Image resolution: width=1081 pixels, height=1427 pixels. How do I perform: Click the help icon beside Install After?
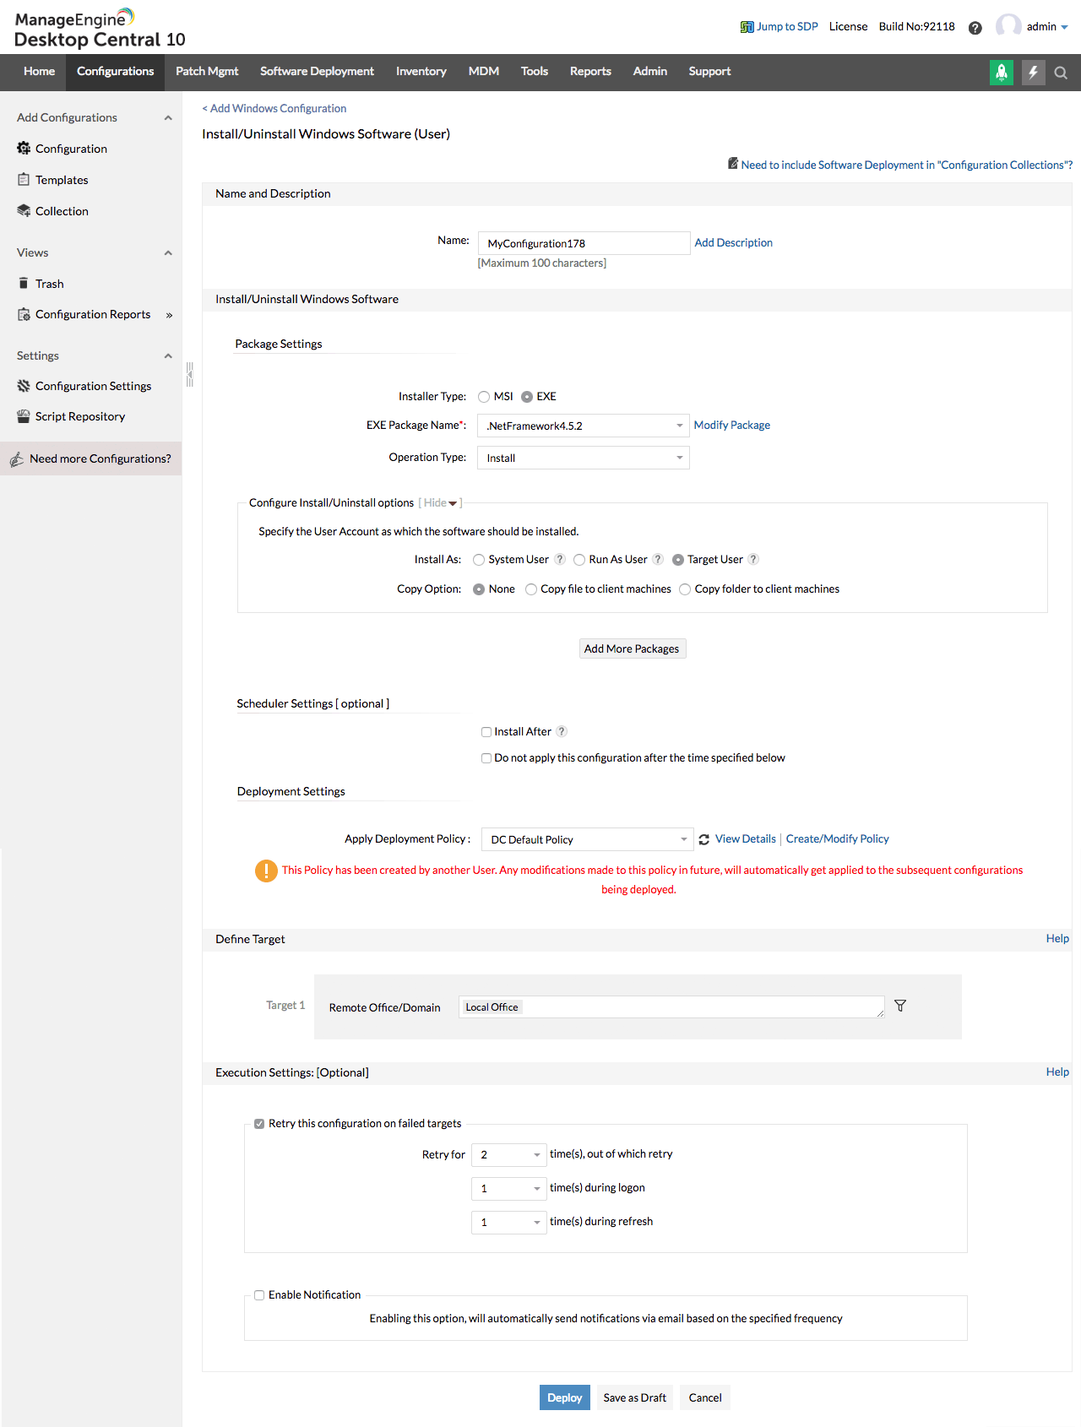coord(562,731)
